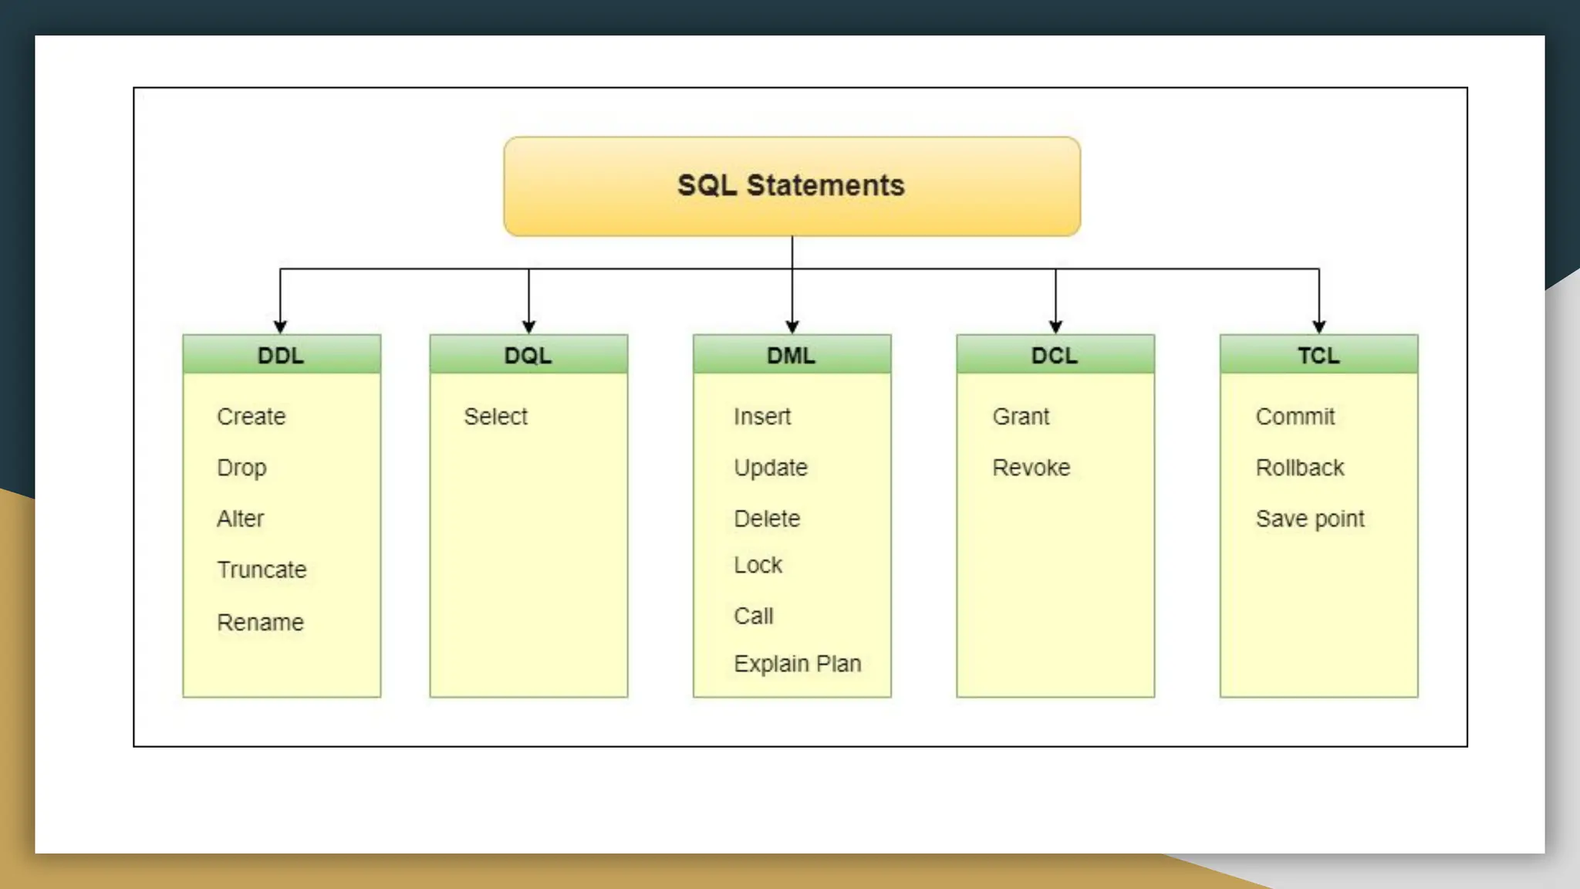Click the Lock item under DML
This screenshot has width=1580, height=889.
click(x=758, y=565)
